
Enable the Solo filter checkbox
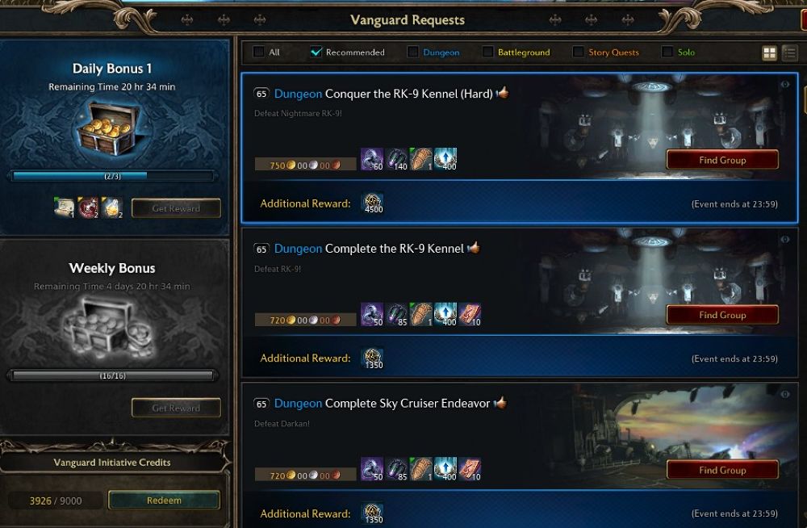click(667, 52)
